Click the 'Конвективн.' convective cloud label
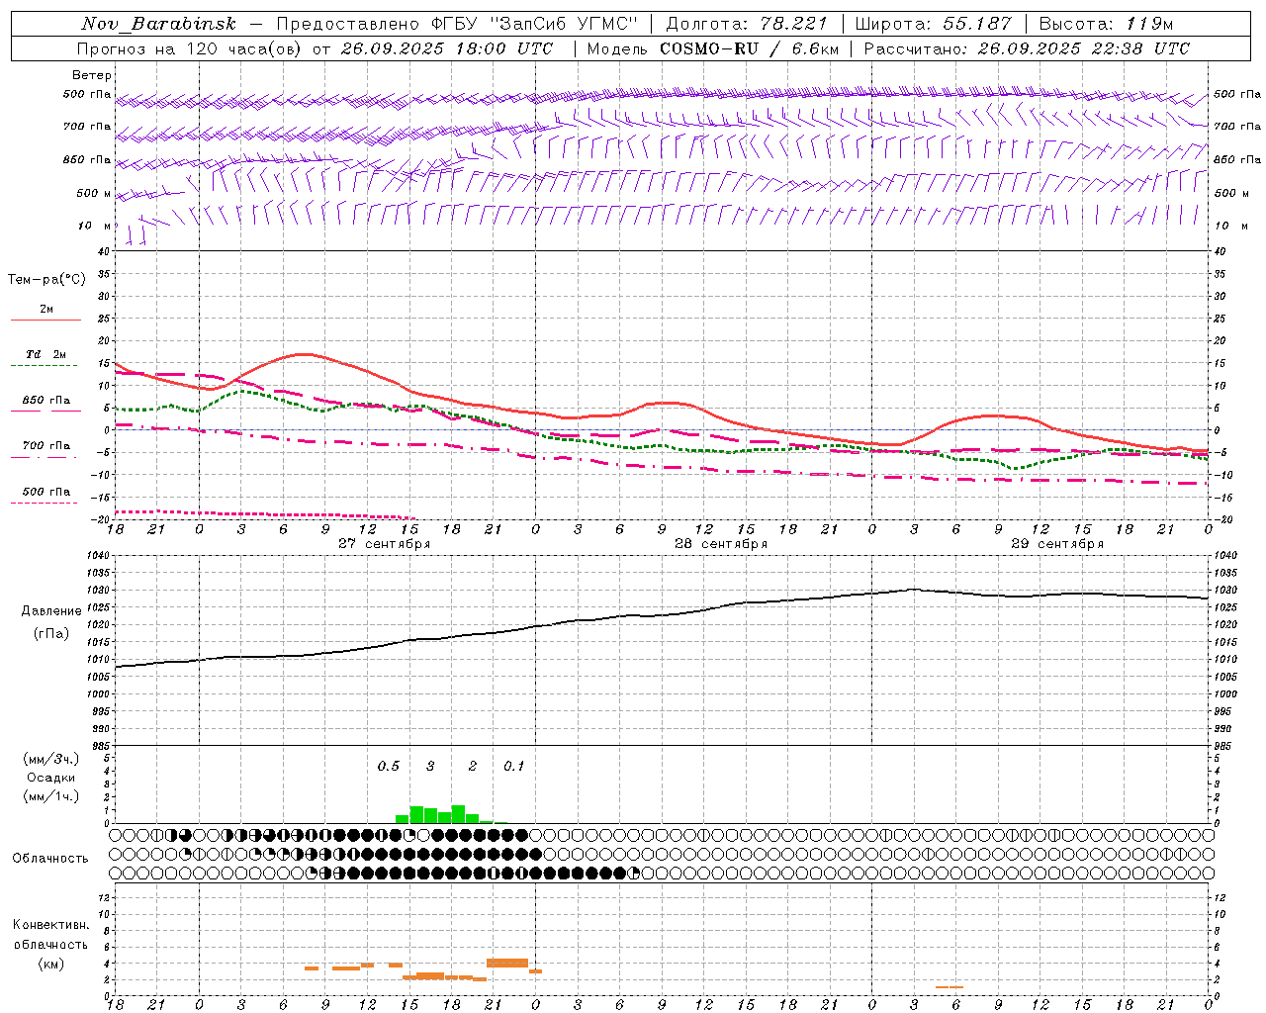Screen dimensions: 1266x1013 (50, 925)
